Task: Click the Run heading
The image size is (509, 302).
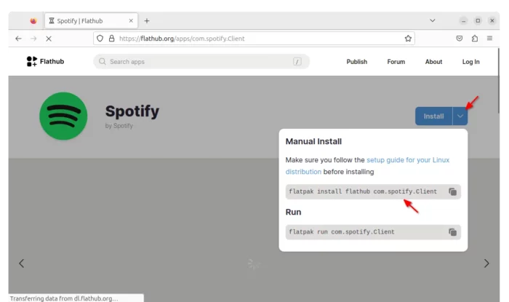Action: [293, 212]
